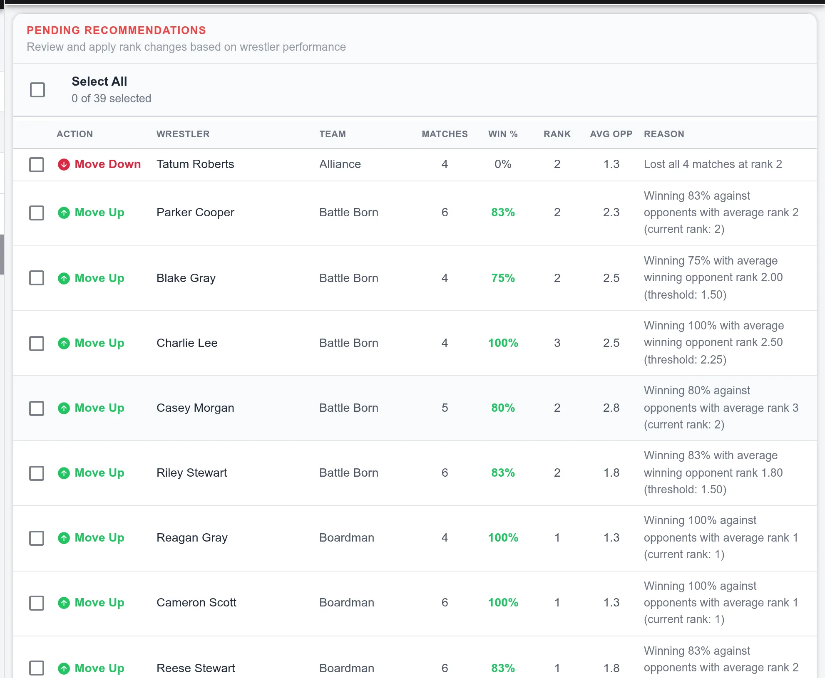Click Casey Morgan's matches count 5
Screen dimensions: 825x678
445,408
